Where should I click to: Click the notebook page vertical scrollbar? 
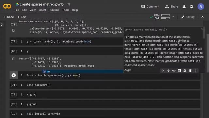[208, 53]
